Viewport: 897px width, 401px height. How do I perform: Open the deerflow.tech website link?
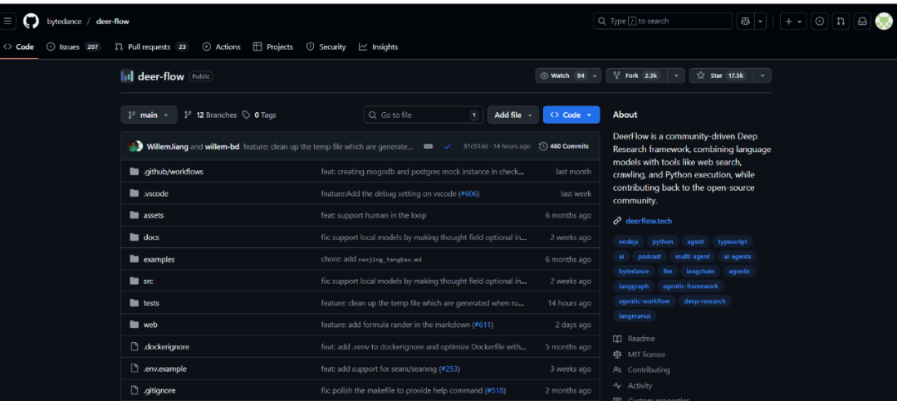pyautogui.click(x=649, y=221)
